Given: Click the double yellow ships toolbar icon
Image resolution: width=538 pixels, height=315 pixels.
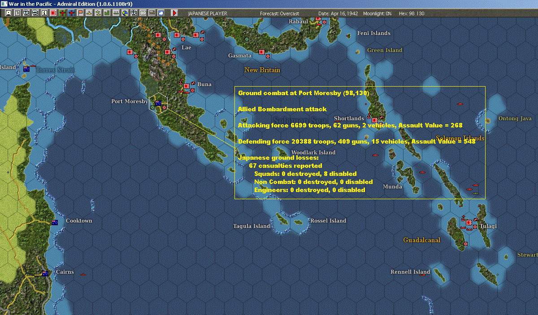Looking at the screenshot, I should (98, 13).
